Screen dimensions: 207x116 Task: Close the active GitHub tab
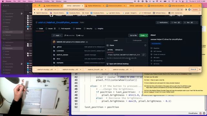point(82,6)
